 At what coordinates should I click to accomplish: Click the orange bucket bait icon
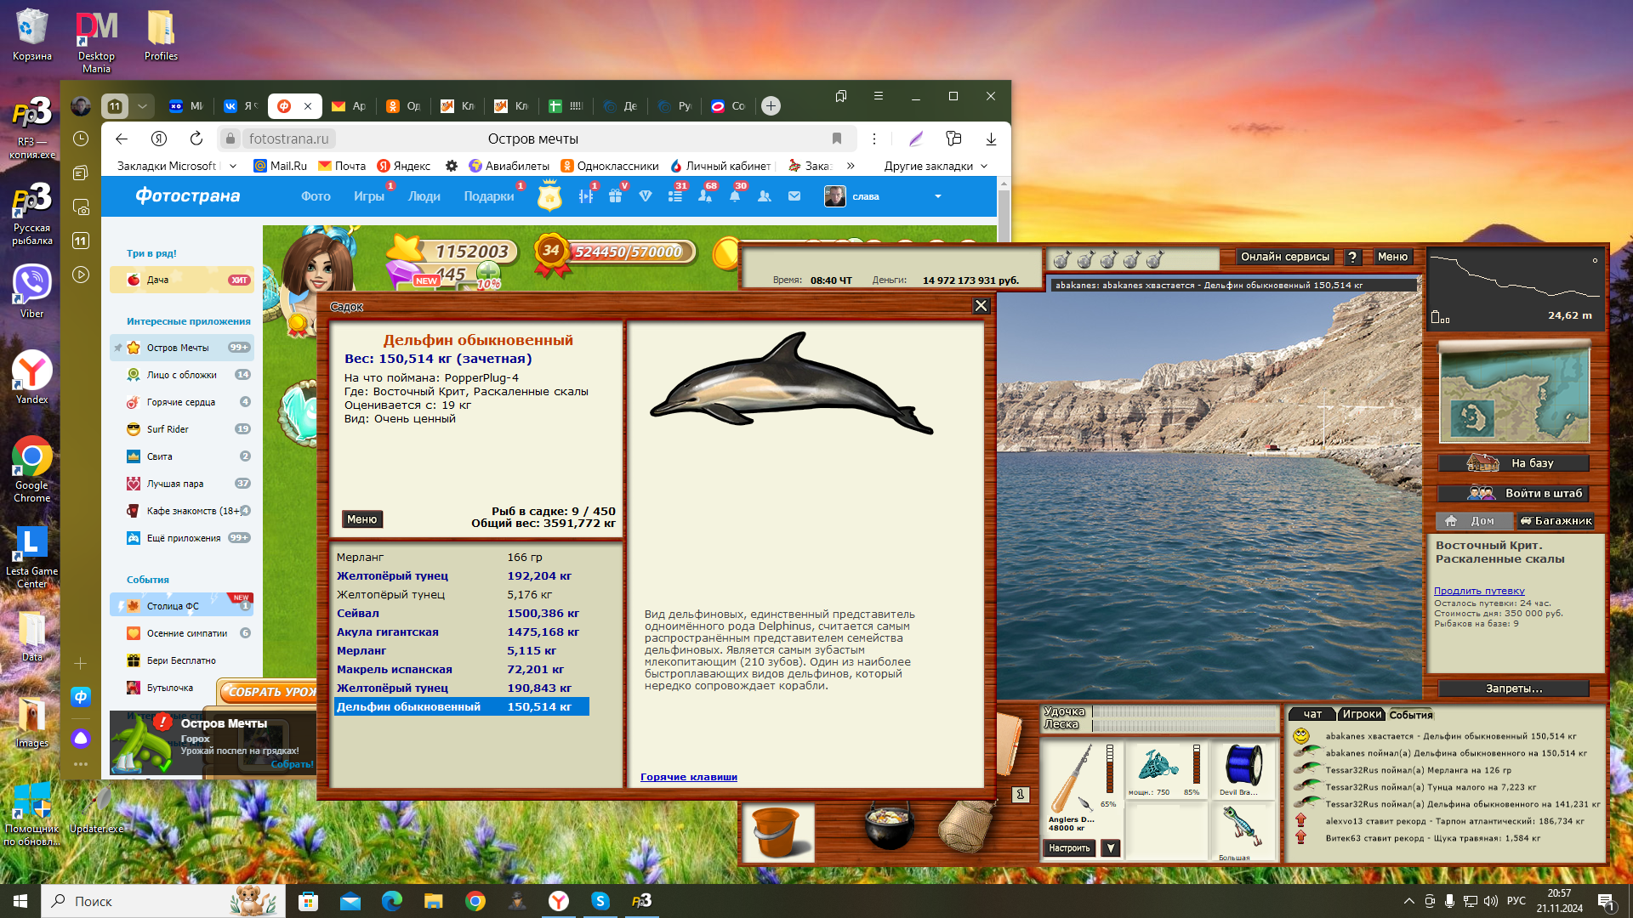point(777,832)
